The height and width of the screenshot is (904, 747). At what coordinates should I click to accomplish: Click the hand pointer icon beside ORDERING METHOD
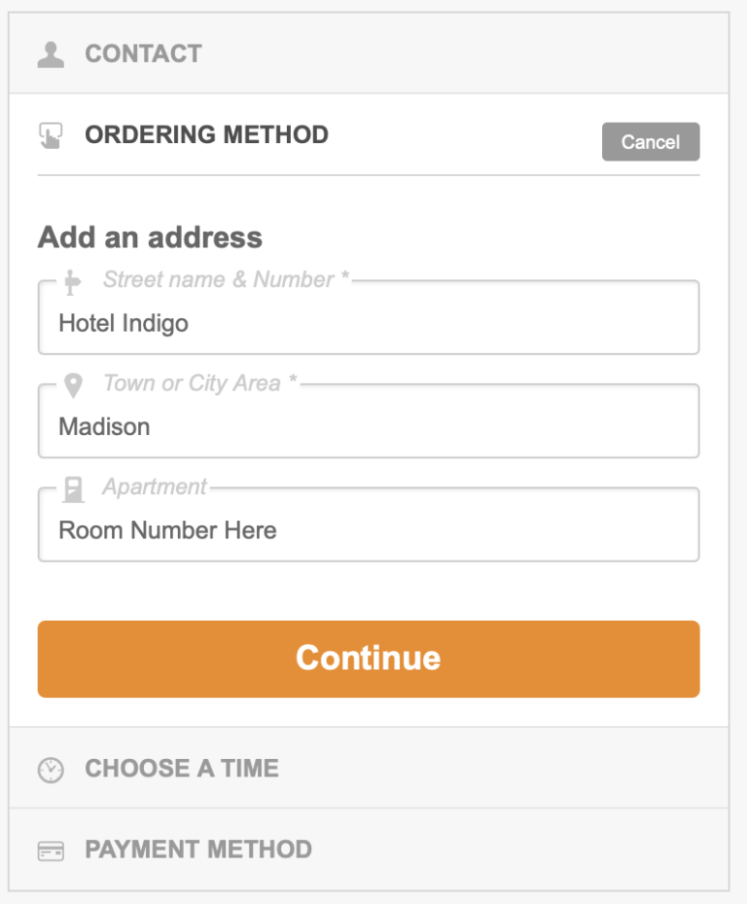(51, 135)
